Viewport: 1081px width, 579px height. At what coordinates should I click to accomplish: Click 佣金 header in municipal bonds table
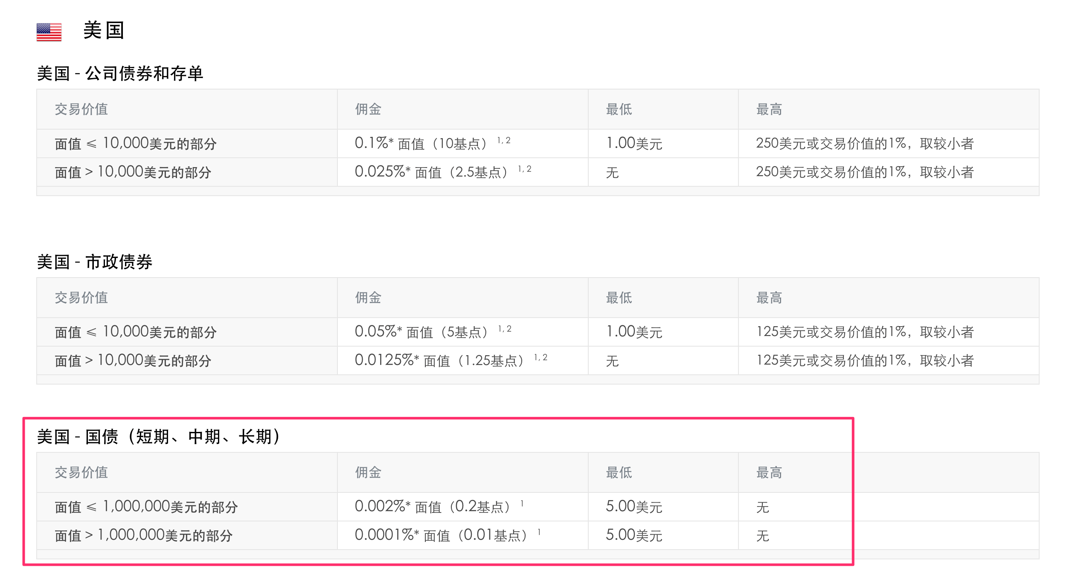368,298
